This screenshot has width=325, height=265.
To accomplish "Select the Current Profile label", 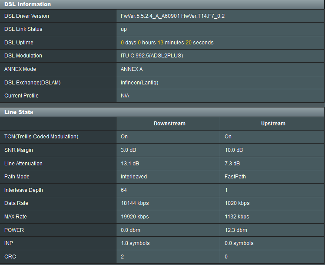I will pyautogui.click(x=21, y=96).
